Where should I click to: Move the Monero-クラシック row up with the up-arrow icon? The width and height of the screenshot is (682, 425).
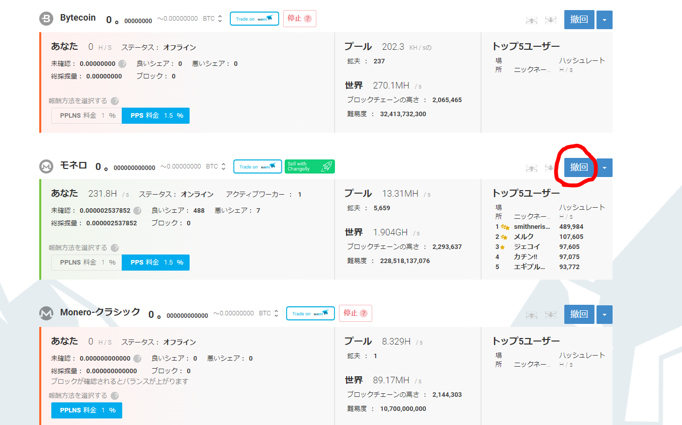click(532, 315)
